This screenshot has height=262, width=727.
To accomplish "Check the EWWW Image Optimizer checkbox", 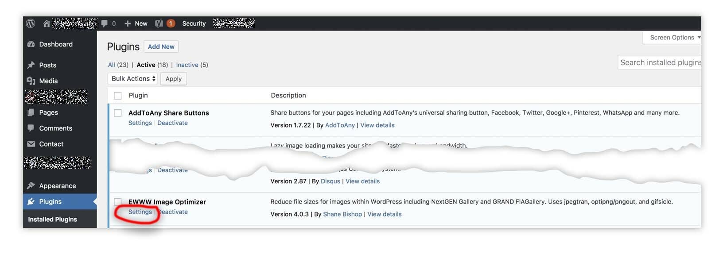I will click(117, 202).
